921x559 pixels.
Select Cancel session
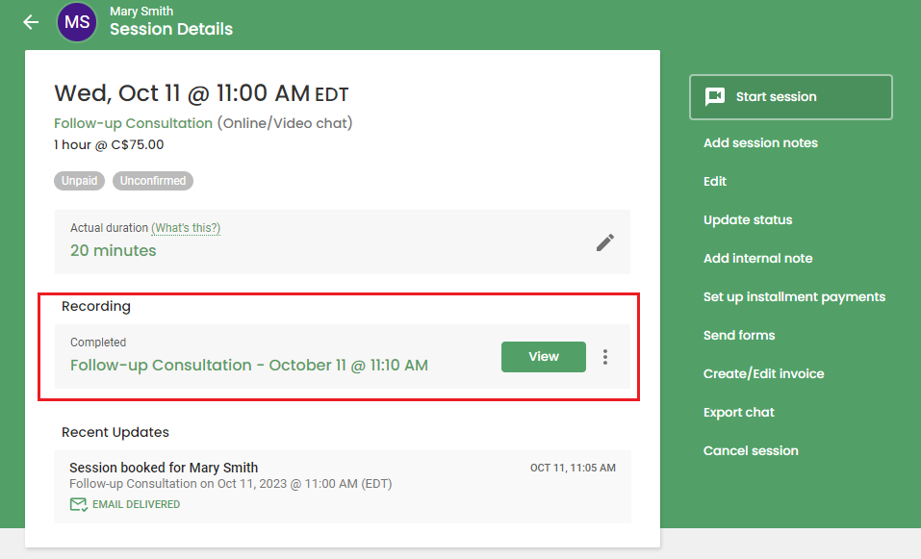point(751,451)
